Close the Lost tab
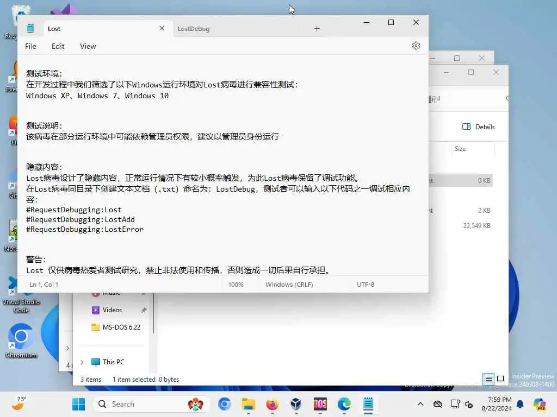557x417 pixels. [162, 28]
